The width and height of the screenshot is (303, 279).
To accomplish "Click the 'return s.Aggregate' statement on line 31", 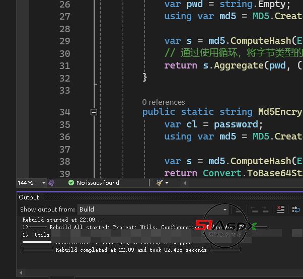I will click(234, 65).
